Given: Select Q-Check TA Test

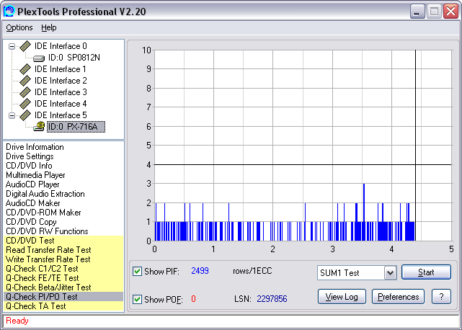Looking at the screenshot, I should 63,306.
